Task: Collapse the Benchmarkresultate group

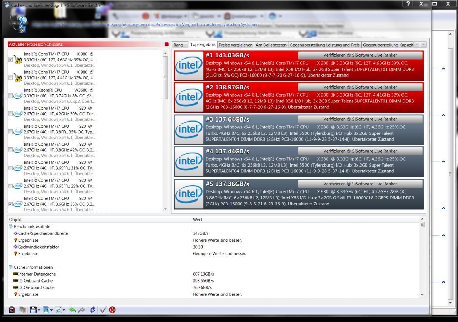Action: tap(11, 227)
